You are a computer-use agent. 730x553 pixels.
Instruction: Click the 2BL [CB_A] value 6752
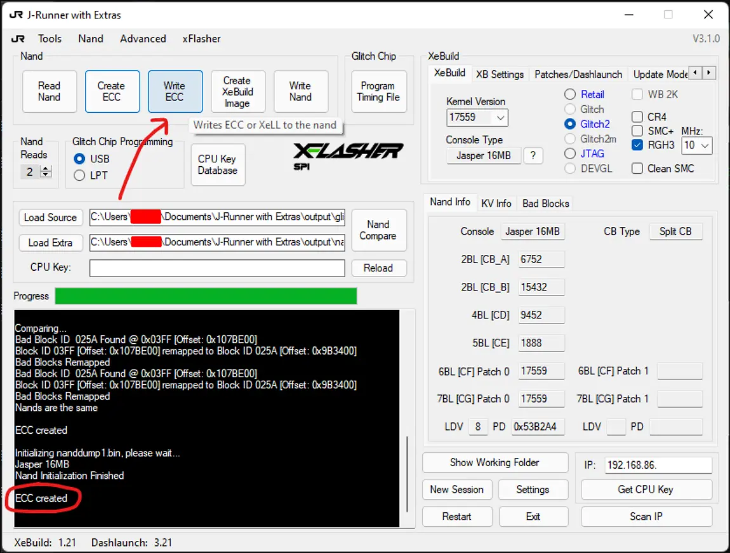[541, 259]
